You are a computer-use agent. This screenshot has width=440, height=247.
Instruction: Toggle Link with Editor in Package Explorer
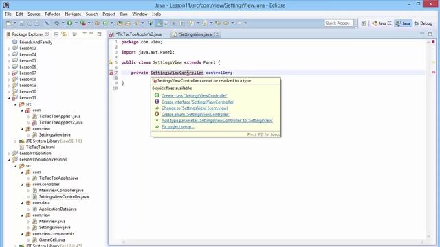coord(64,34)
